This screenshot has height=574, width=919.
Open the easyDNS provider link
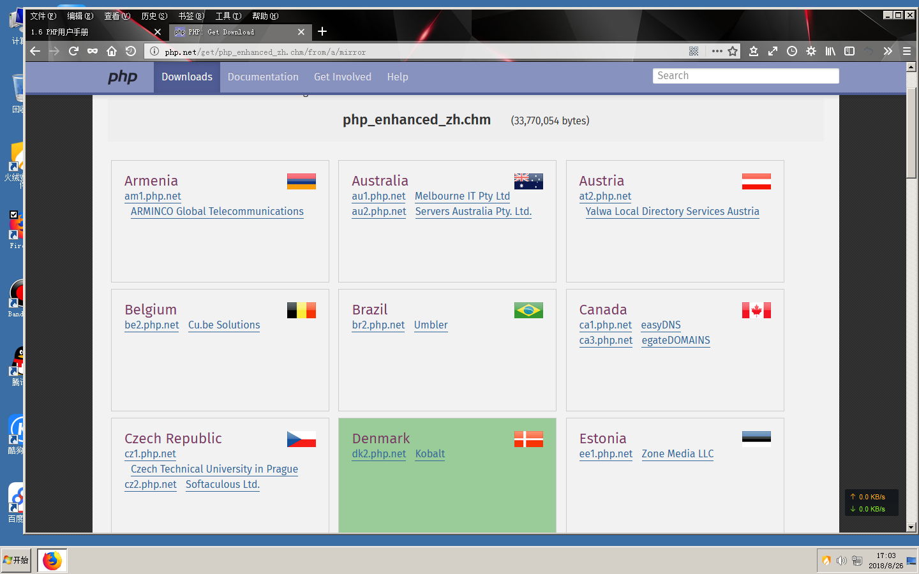tap(661, 325)
